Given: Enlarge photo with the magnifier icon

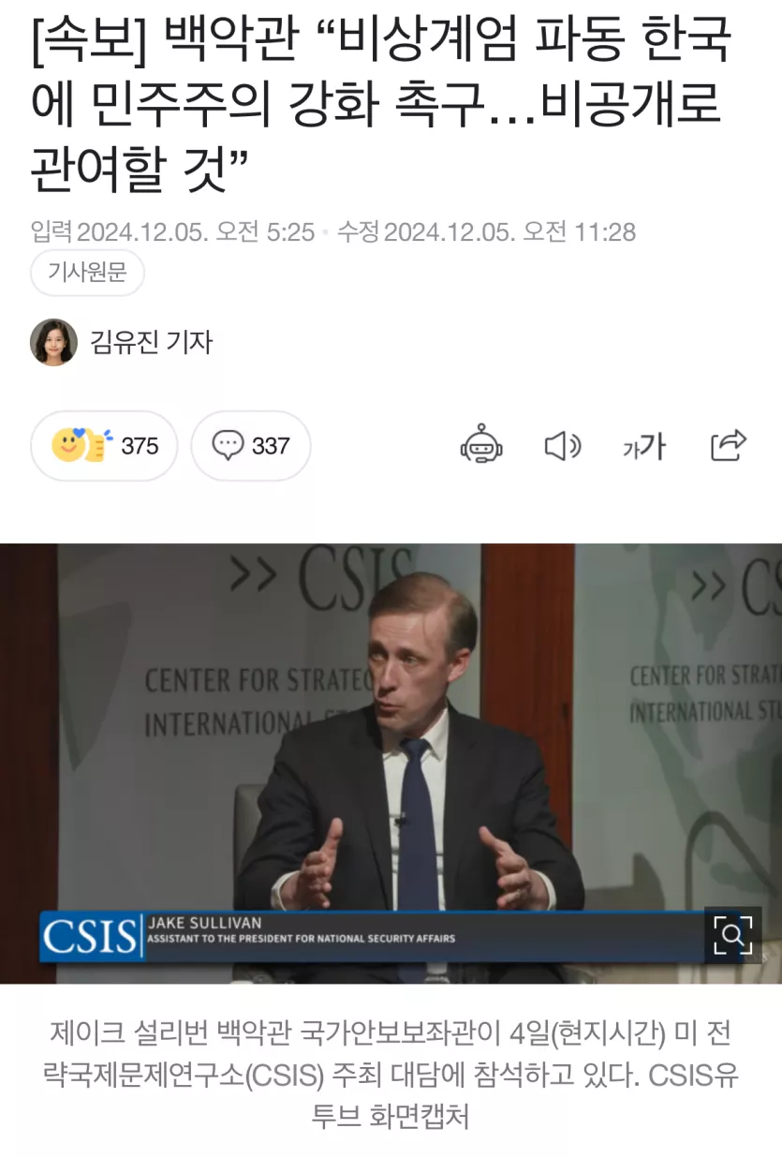Looking at the screenshot, I should click(732, 934).
